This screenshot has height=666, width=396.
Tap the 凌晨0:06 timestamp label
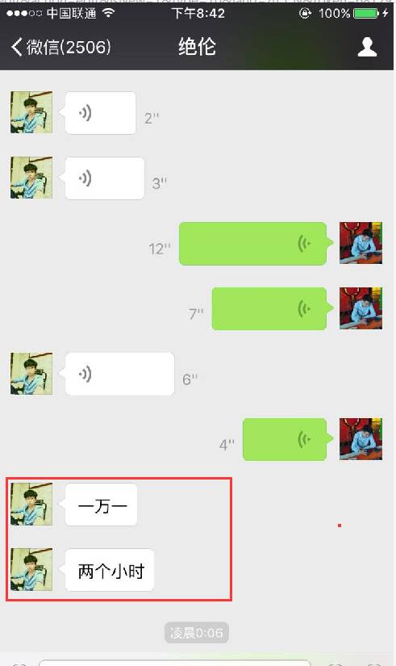click(197, 633)
